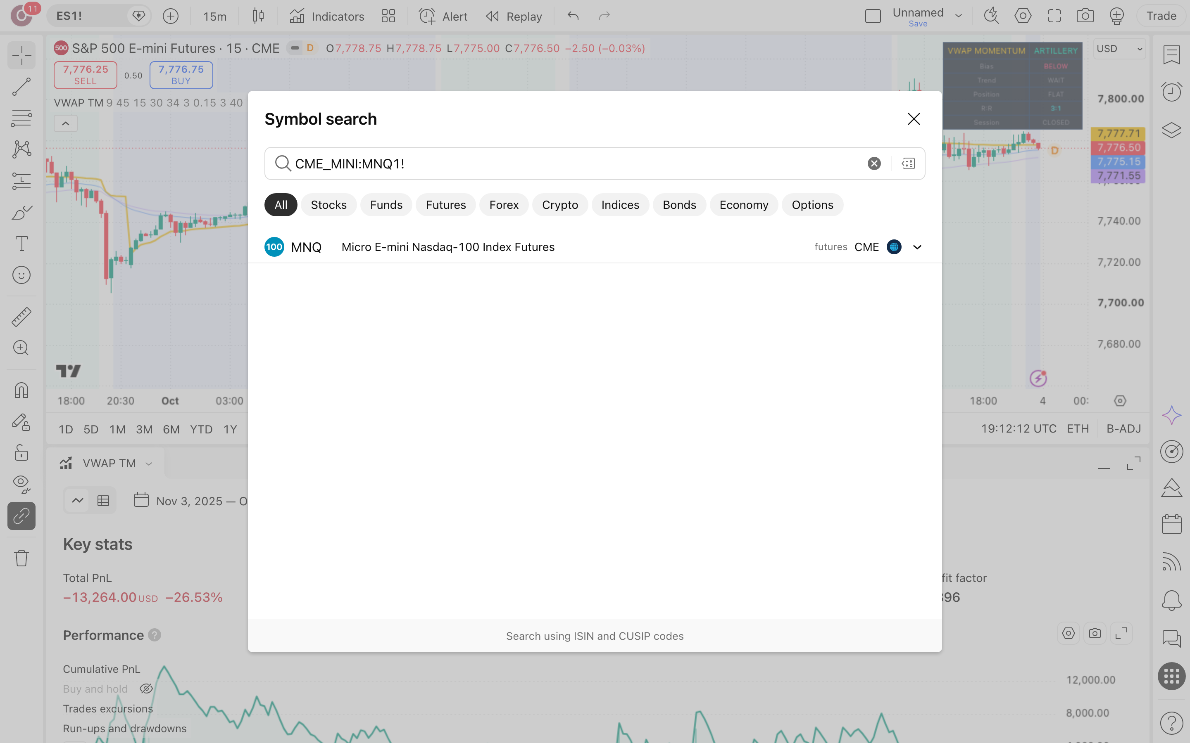Toggle Magnet mode in left toolbar
This screenshot has width=1190, height=743.
(x=21, y=390)
